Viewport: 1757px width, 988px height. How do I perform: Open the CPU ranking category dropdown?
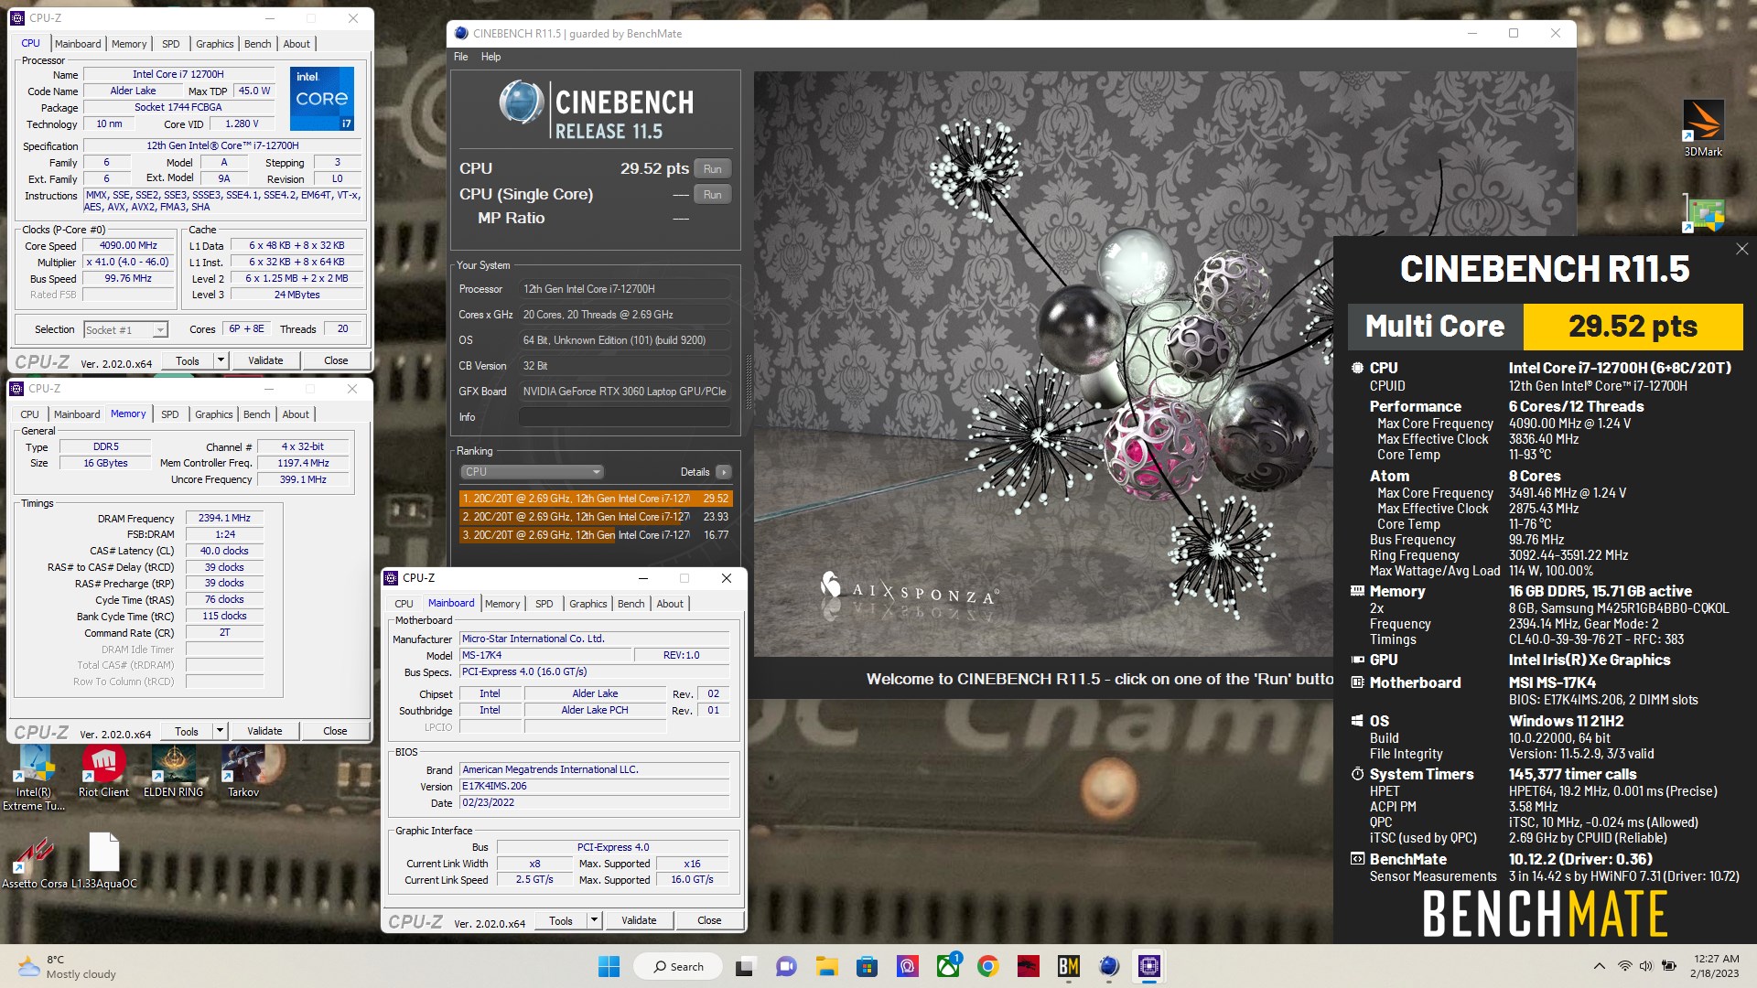coord(532,472)
